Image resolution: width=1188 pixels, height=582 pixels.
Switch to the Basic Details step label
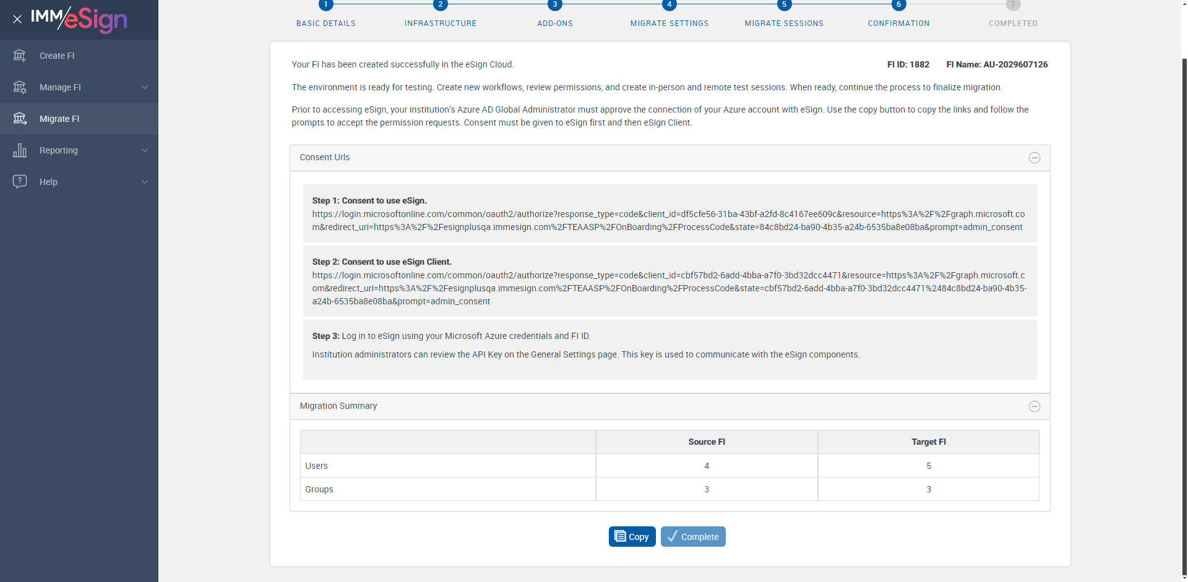[326, 24]
